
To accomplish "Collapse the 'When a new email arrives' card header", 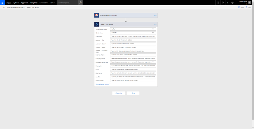I will [x=126, y=15].
